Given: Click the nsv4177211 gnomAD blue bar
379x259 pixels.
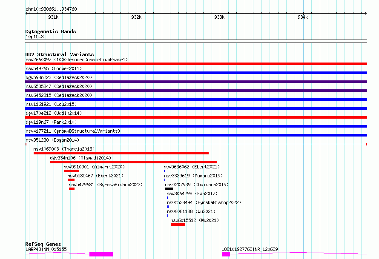Looking at the screenshot, I should coord(196,135).
